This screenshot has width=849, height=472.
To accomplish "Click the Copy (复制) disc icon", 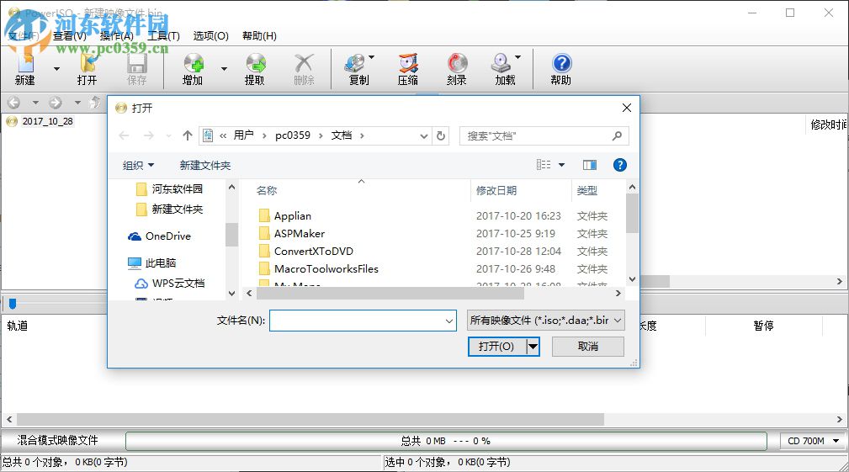I will 355,64.
